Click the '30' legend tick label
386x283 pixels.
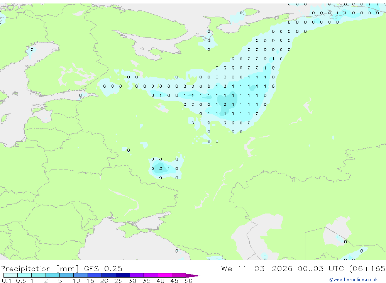click(132, 281)
